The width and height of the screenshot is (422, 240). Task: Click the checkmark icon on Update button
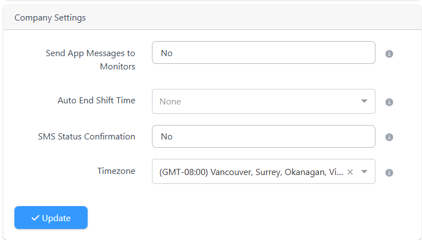35,218
